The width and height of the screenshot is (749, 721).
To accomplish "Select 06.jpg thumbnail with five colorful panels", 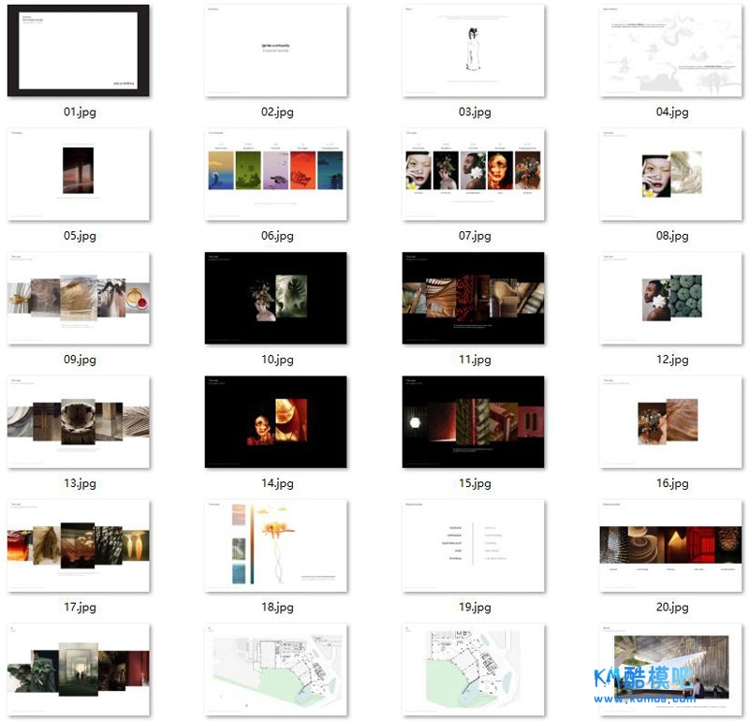I will coord(276,175).
